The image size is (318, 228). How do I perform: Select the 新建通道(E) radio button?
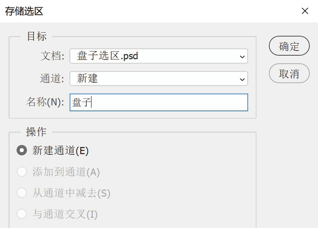tap(22, 150)
